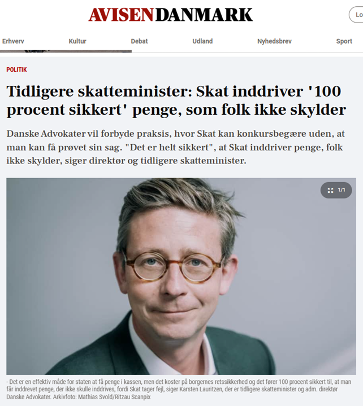Click the Mathias Svold/Ritzau Scanpix credit
363x406 pixels.
[x=114, y=397]
